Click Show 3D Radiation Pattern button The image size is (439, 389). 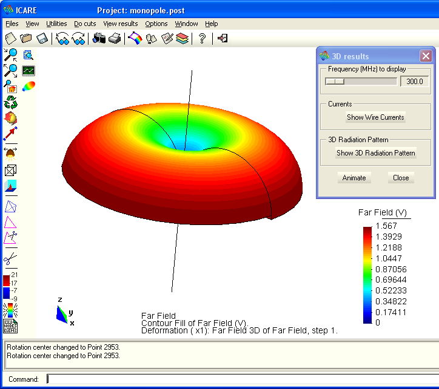pos(376,153)
